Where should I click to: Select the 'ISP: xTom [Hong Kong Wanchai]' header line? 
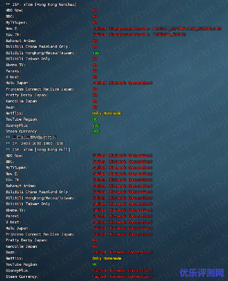[41, 5]
